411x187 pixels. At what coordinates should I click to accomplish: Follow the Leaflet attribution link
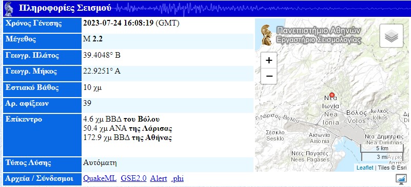[365, 168]
